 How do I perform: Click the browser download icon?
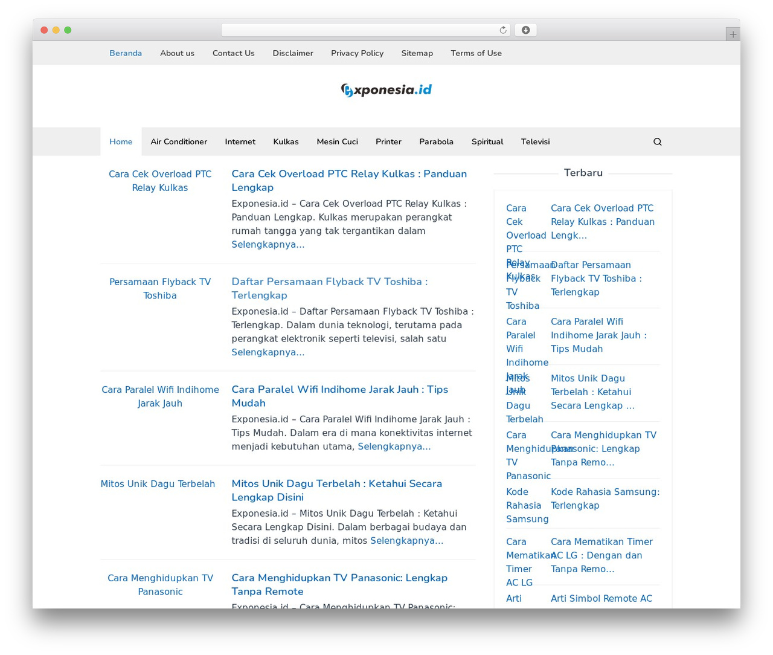click(x=525, y=30)
